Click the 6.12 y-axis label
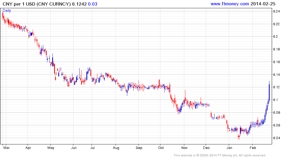 click(277, 87)
